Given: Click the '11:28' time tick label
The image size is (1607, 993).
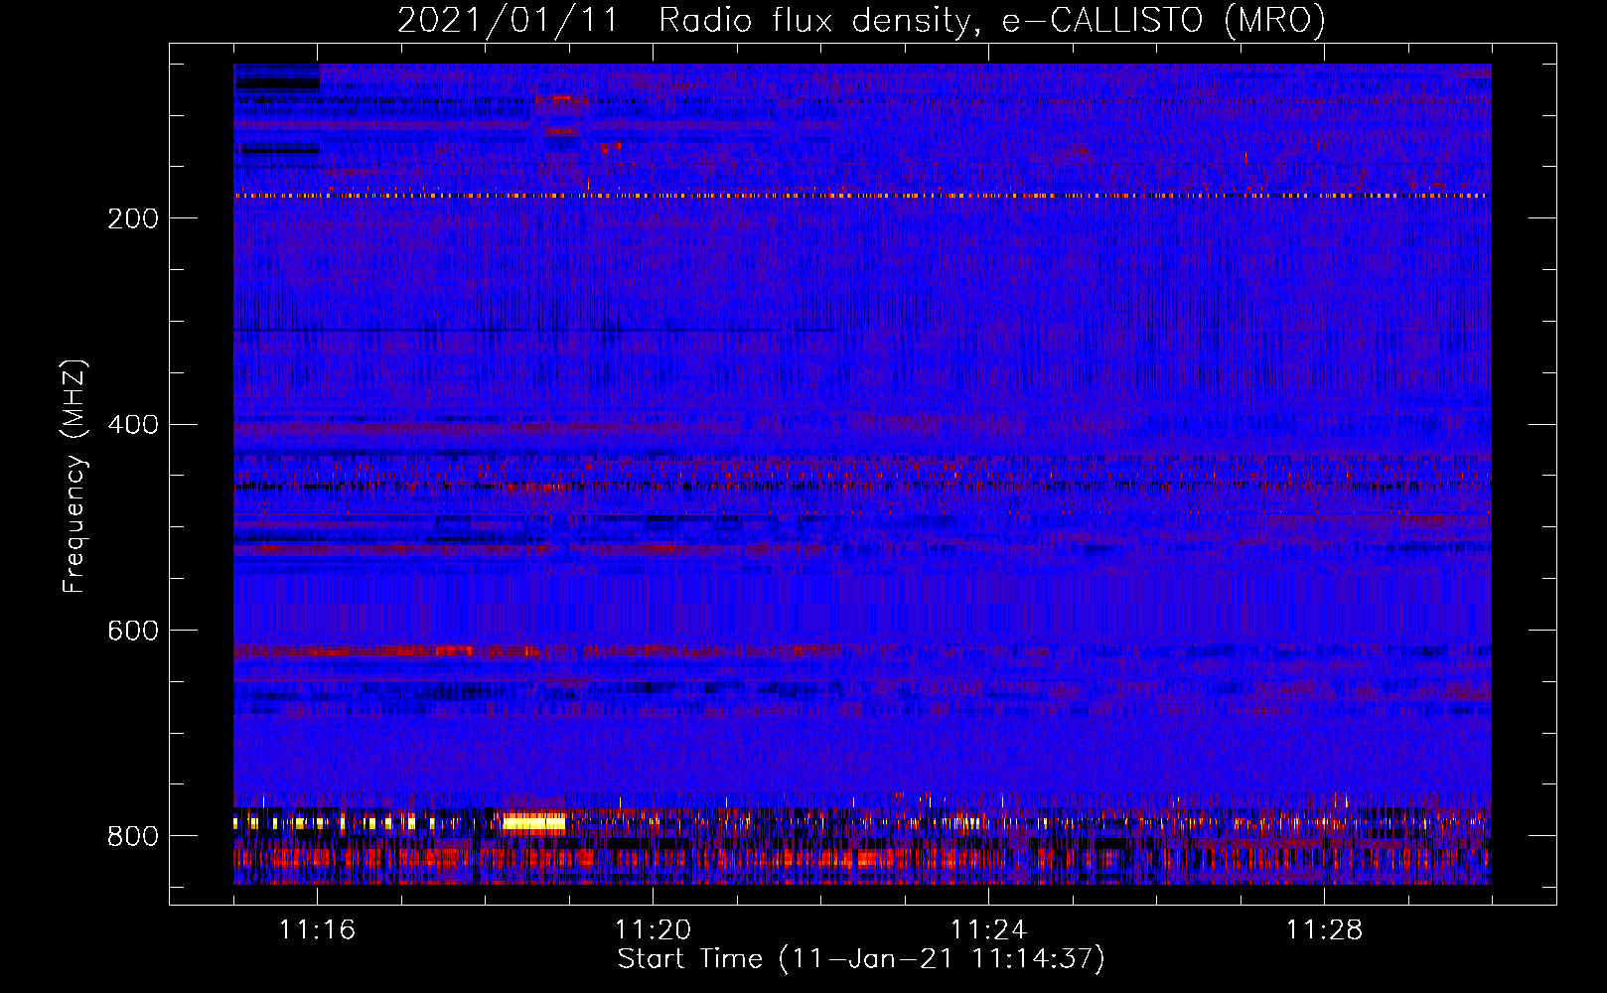Looking at the screenshot, I should tap(1324, 929).
